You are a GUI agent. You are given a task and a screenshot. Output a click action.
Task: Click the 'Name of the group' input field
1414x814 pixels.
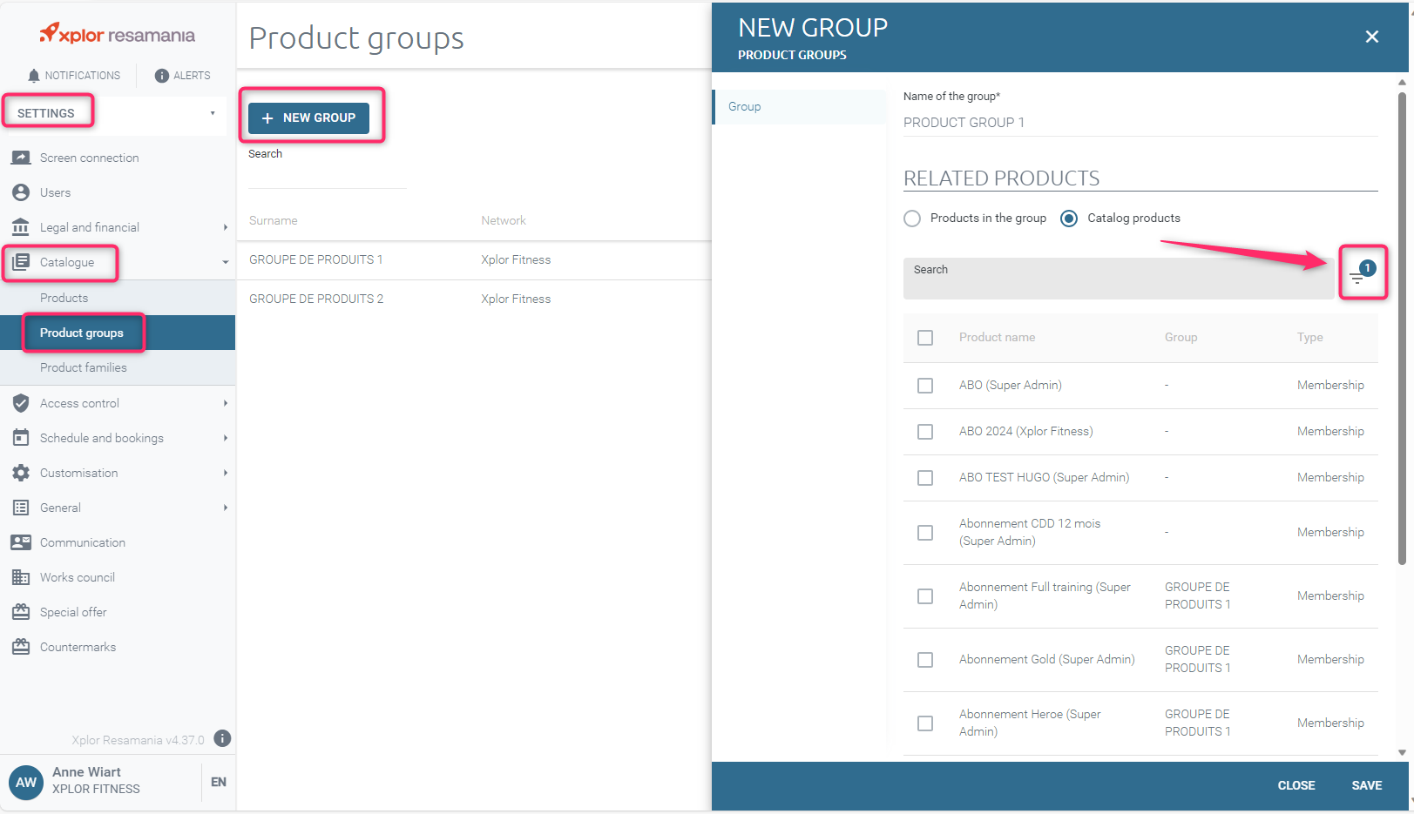tap(1140, 123)
